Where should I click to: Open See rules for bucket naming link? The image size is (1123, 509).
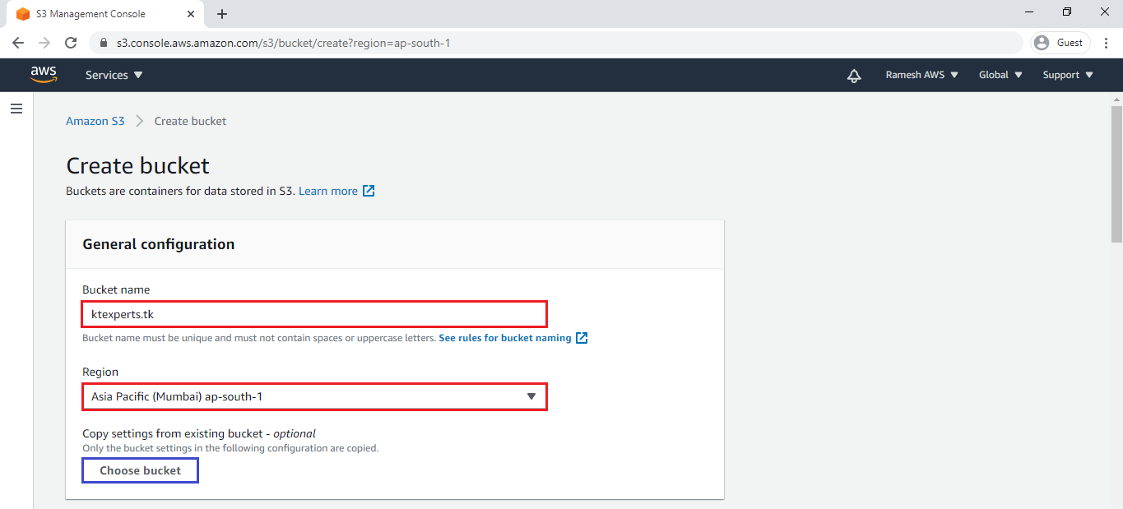(505, 338)
